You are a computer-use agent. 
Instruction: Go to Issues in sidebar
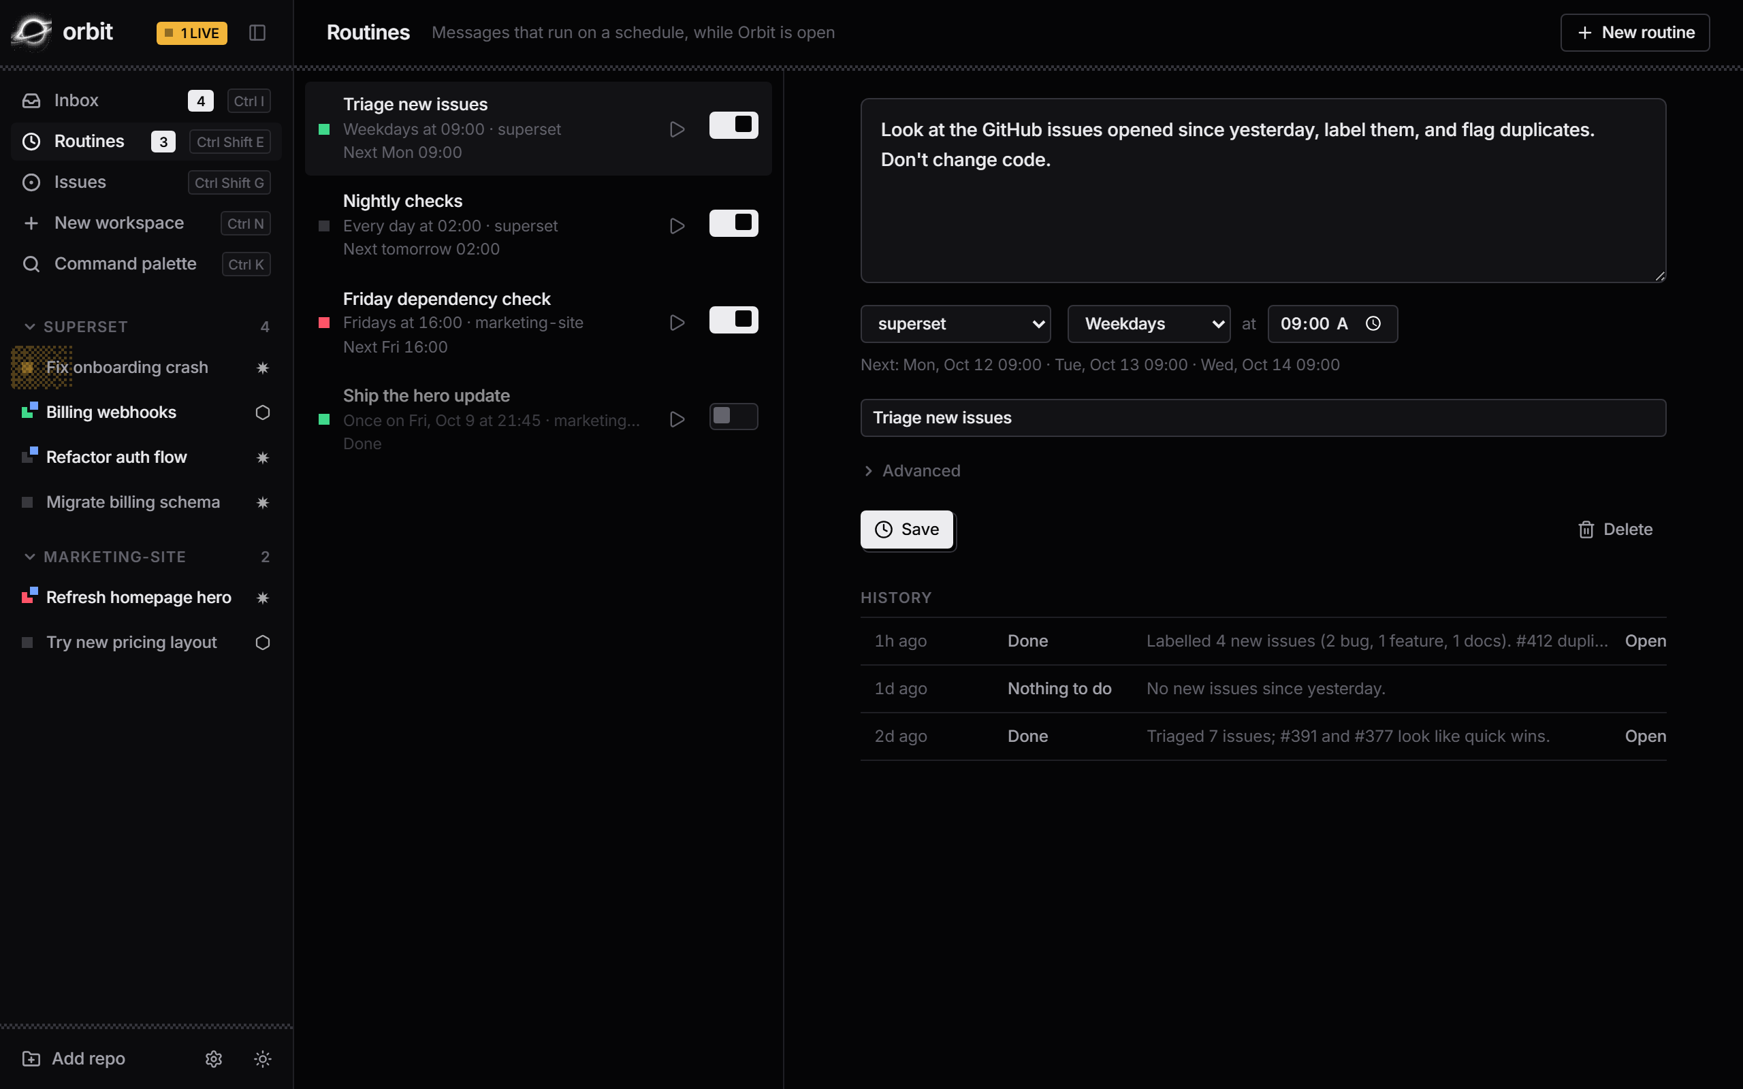coord(146,182)
